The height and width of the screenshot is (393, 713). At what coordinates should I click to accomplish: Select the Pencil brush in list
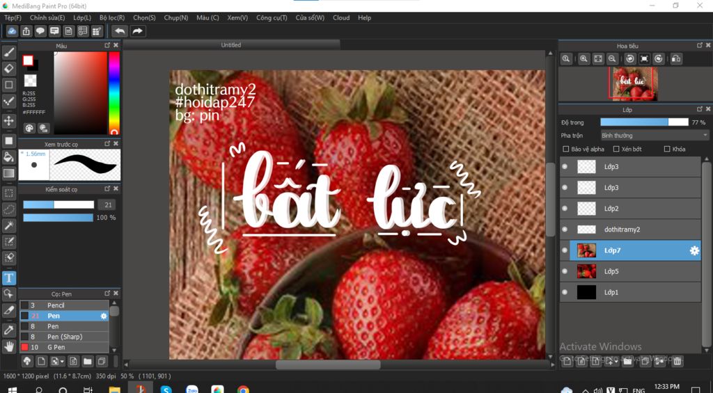(x=63, y=305)
